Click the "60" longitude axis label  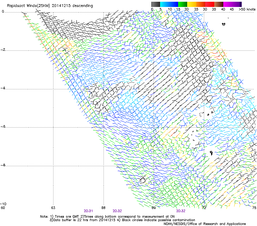[x=3, y=208]
